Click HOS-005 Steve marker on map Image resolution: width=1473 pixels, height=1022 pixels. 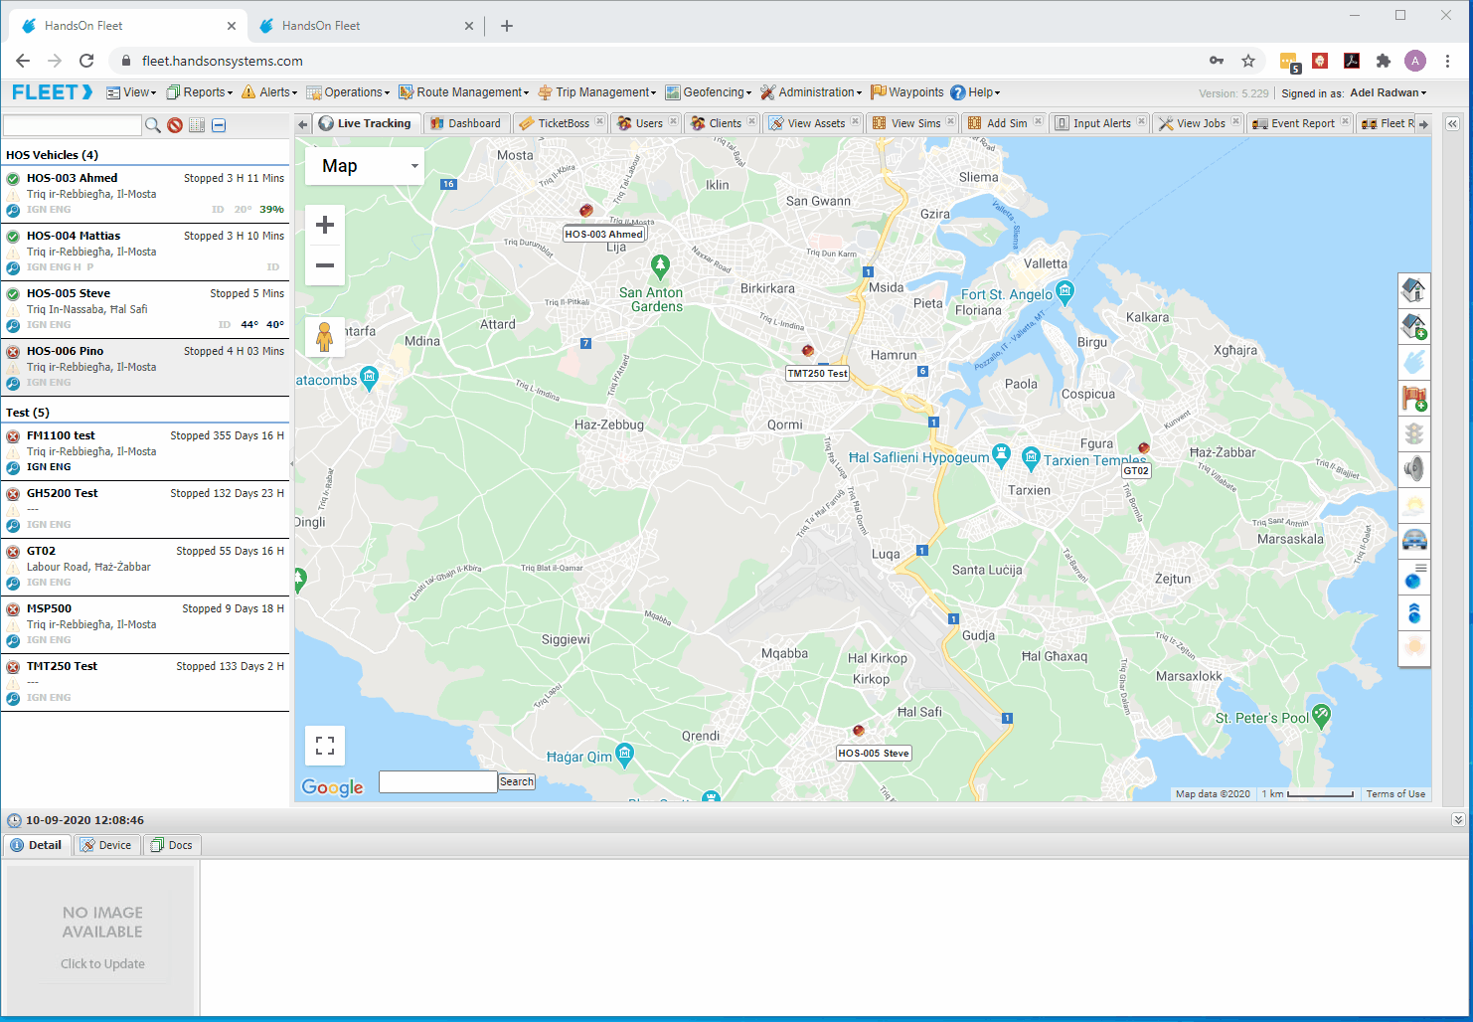859,731
